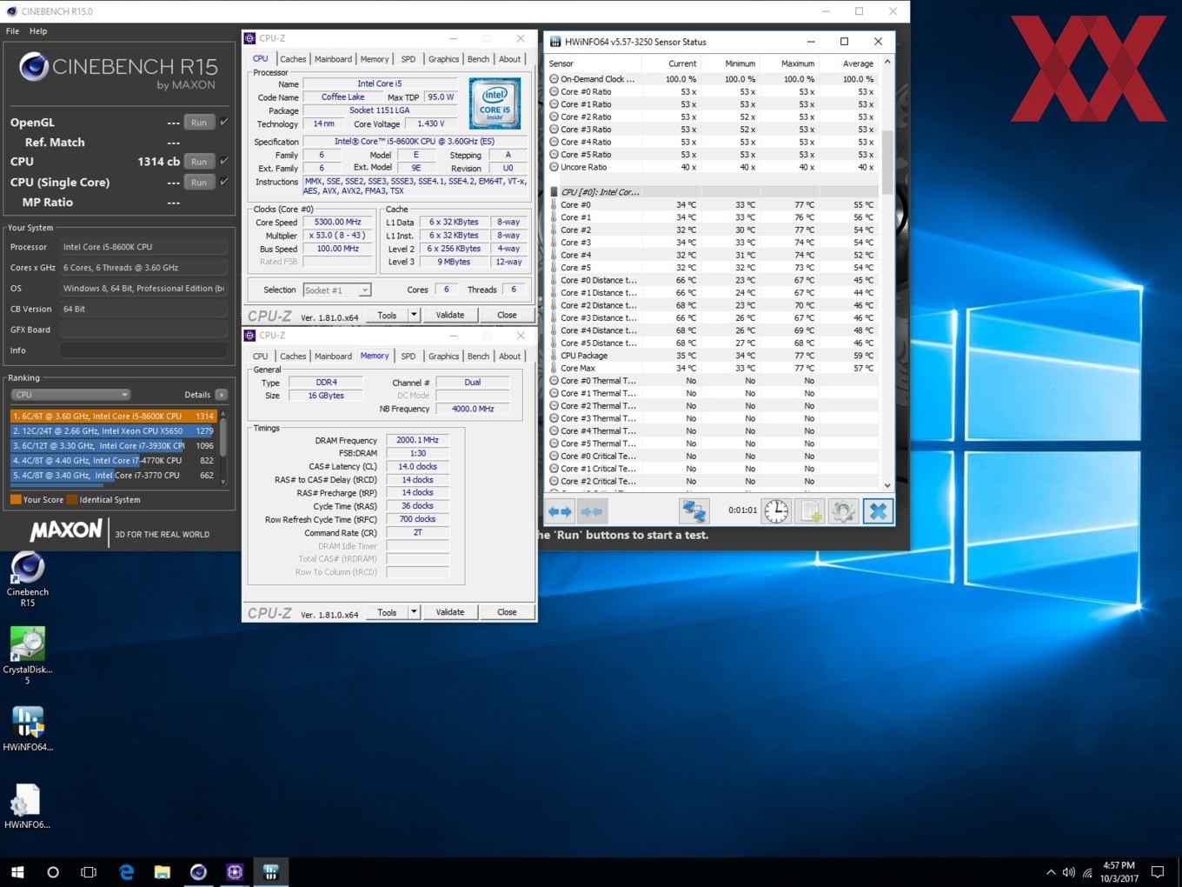
Task: Click Close button in bottom CPU-Z window
Action: point(507,612)
